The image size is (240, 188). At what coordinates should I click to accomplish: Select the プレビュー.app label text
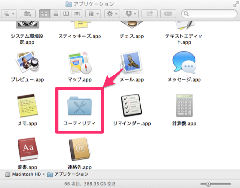coord(27,80)
